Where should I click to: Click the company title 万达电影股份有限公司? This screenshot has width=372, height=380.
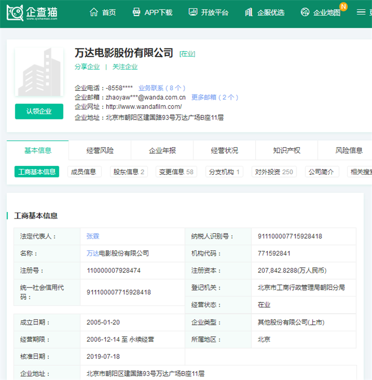[124, 53]
